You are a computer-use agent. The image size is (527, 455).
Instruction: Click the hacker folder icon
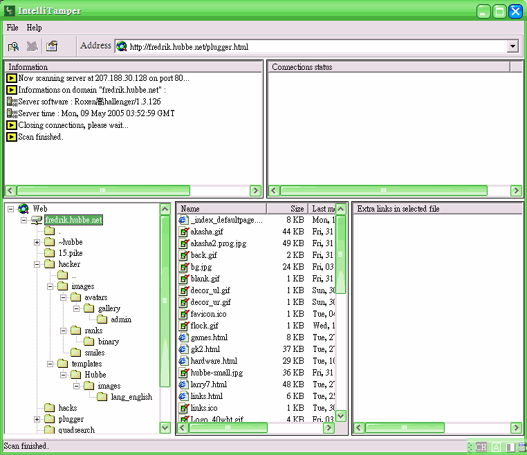(x=49, y=264)
